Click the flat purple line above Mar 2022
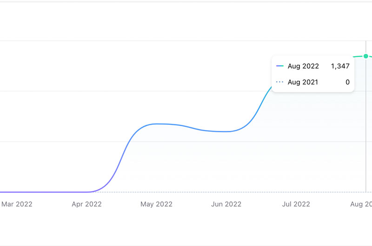This screenshot has width=372, height=246. (17, 192)
